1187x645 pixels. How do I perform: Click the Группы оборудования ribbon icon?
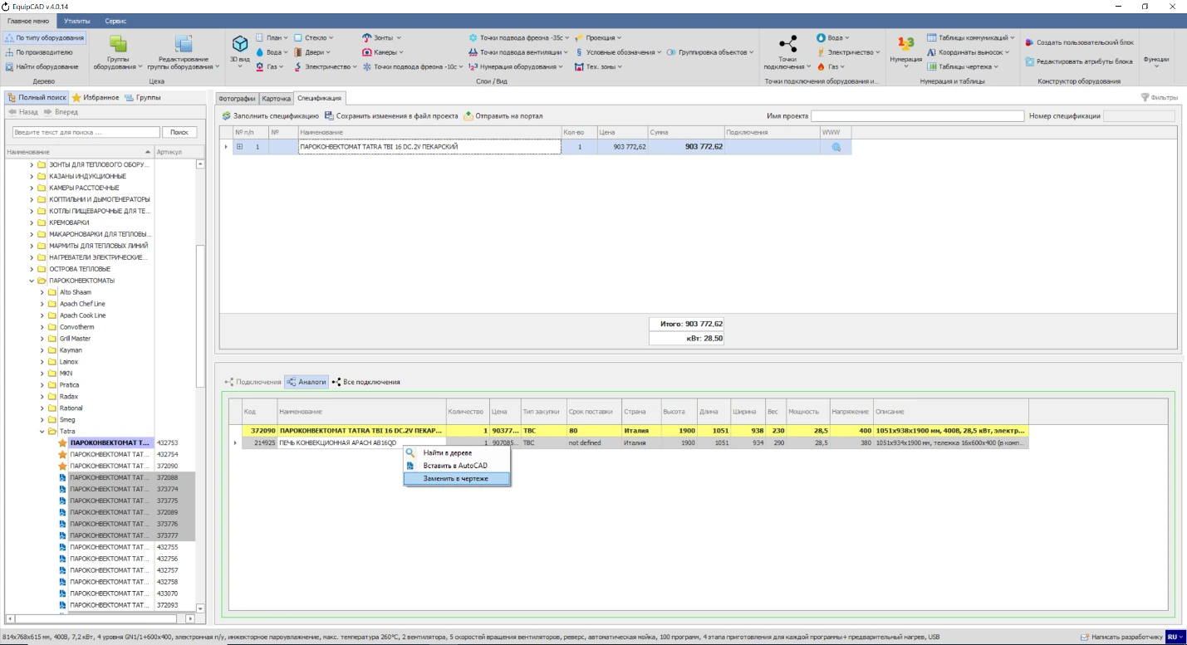coord(118,52)
